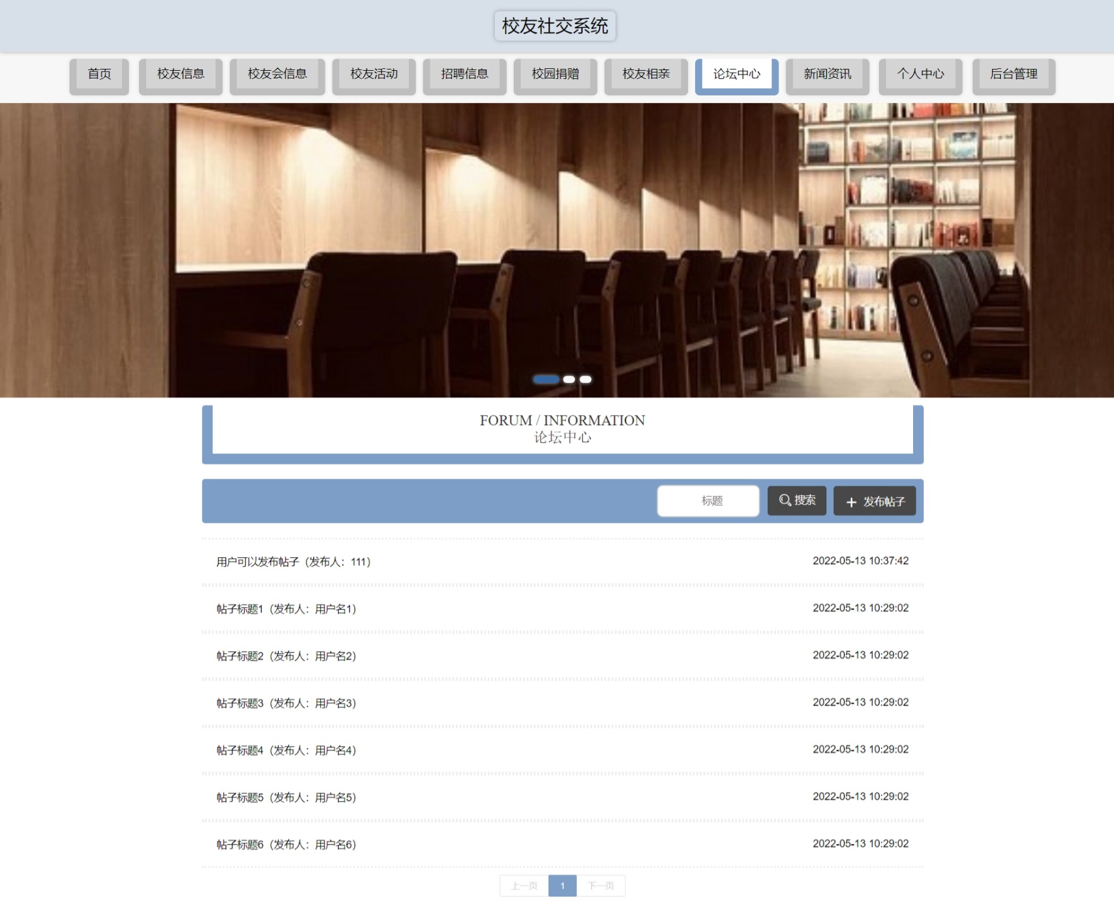The width and height of the screenshot is (1114, 909).
Task: Select page 1 in the pagination
Action: pos(562,886)
